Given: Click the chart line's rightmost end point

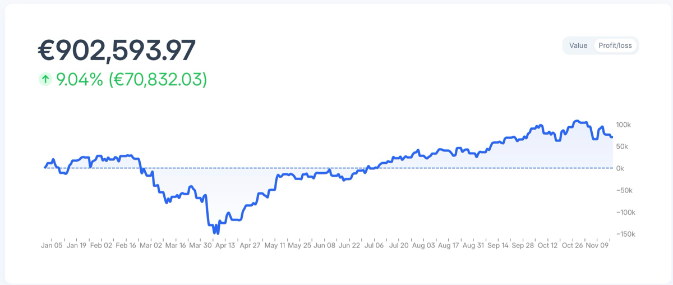Looking at the screenshot, I should click(x=612, y=137).
